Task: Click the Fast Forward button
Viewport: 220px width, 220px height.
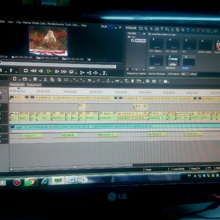Action: [64, 71]
